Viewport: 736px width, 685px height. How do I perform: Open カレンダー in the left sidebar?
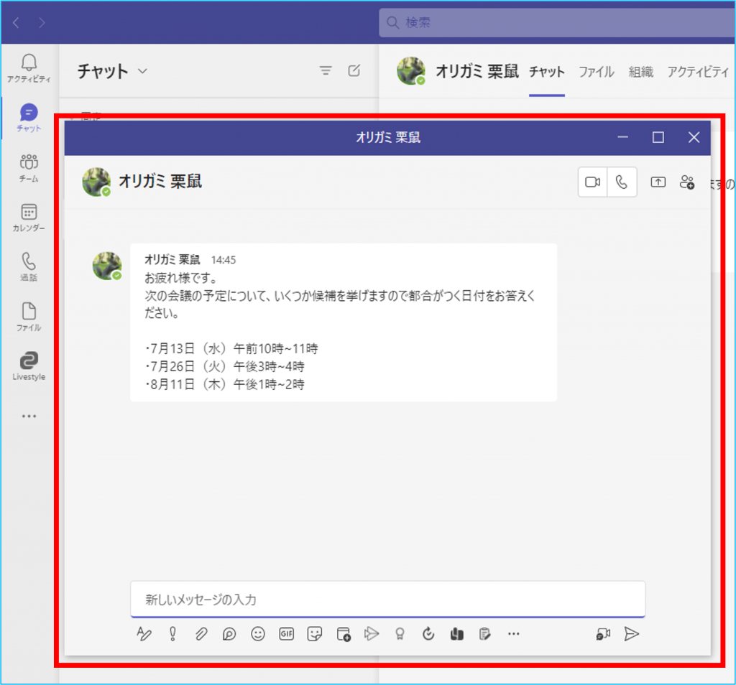[29, 218]
